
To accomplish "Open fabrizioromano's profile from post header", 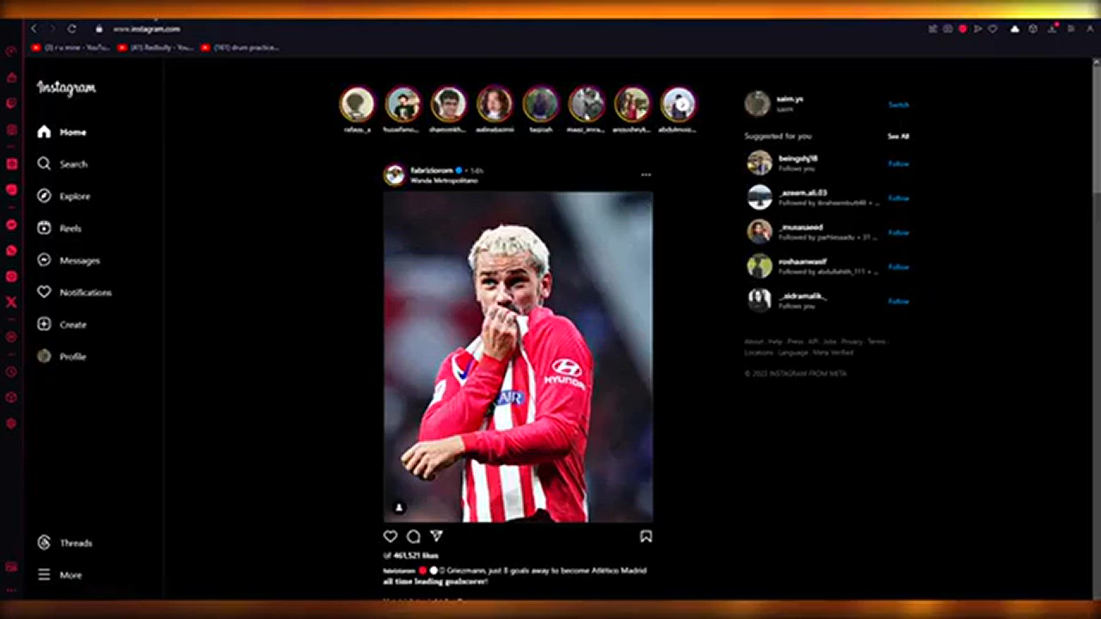I will point(432,170).
